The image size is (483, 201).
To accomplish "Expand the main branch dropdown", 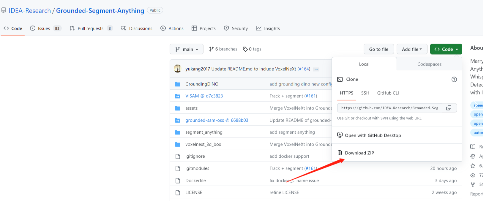I will [187, 49].
